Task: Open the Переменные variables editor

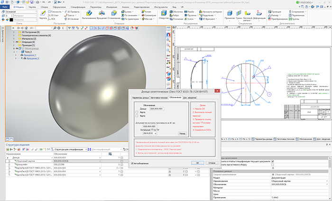Action: tap(296, 15)
